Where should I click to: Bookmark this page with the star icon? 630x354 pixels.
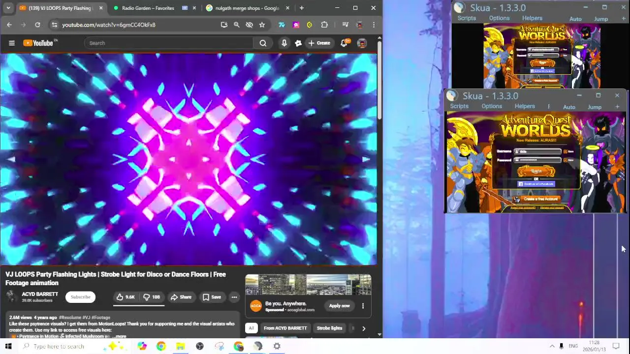262,25
